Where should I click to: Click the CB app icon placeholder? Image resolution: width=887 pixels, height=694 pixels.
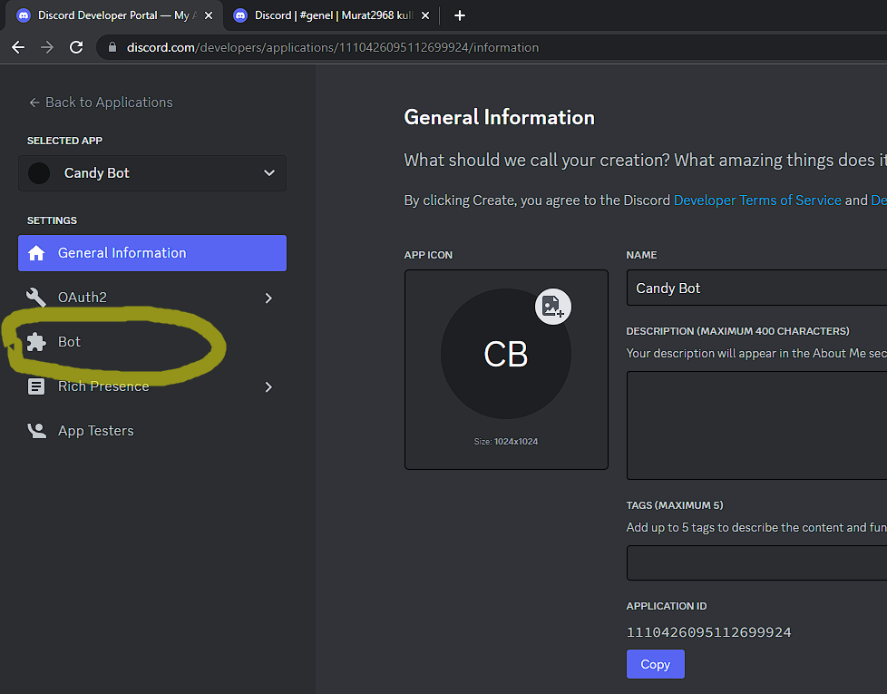click(506, 354)
